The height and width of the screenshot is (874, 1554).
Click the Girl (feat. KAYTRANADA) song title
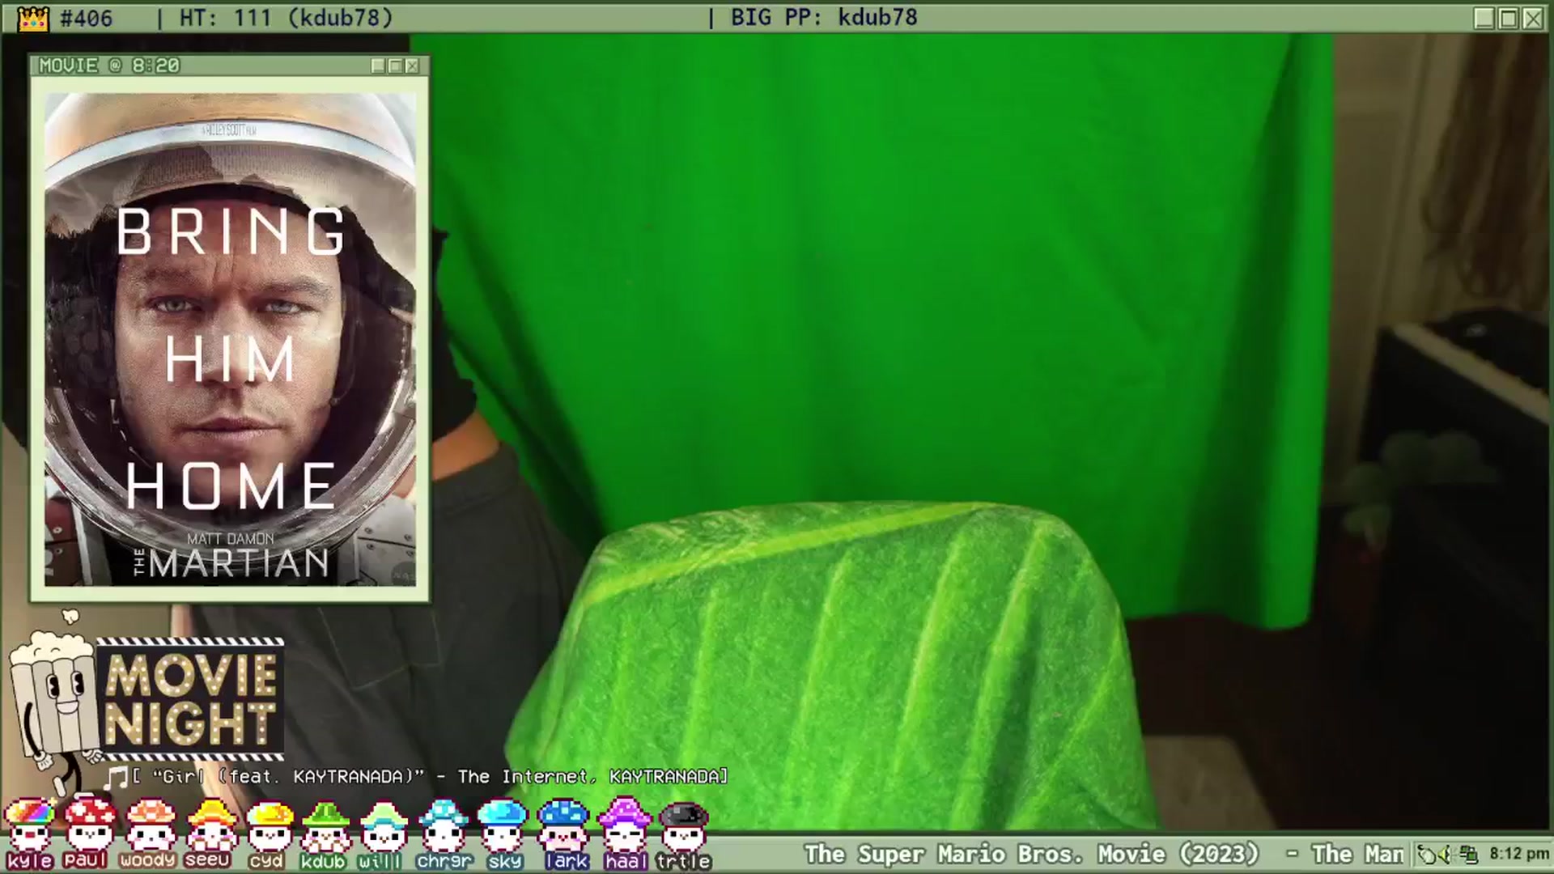pyautogui.click(x=290, y=777)
